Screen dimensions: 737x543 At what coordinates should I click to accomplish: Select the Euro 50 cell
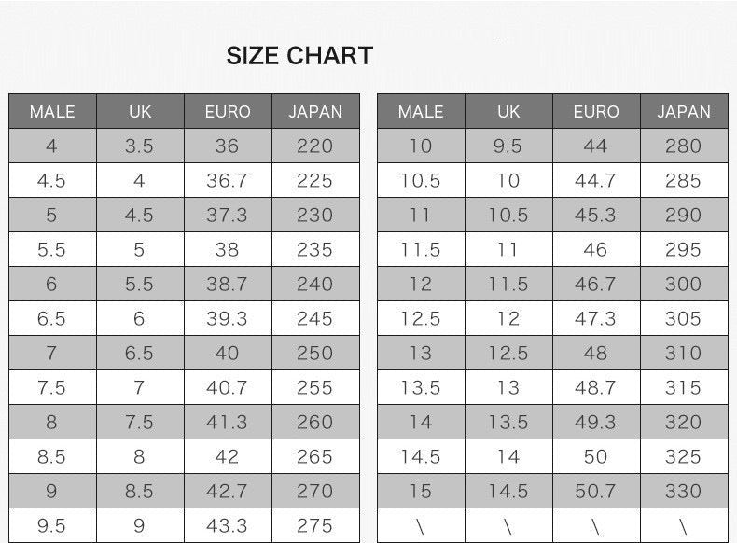pyautogui.click(x=596, y=456)
